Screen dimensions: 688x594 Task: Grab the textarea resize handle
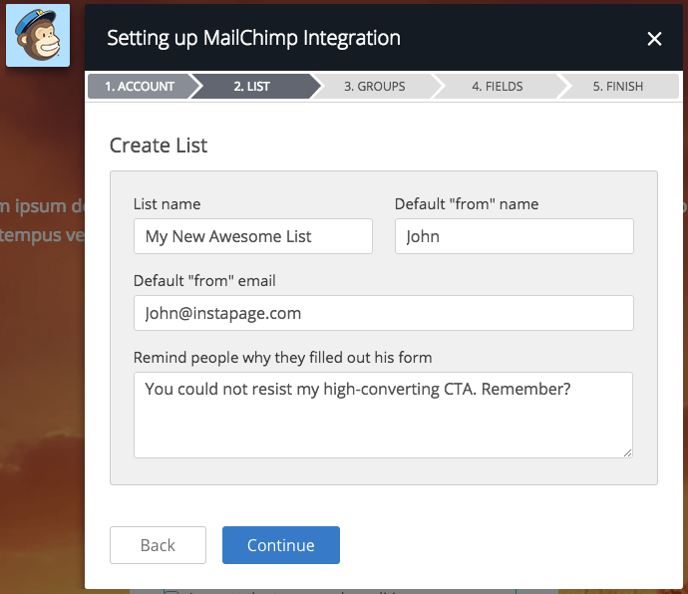coord(627,453)
